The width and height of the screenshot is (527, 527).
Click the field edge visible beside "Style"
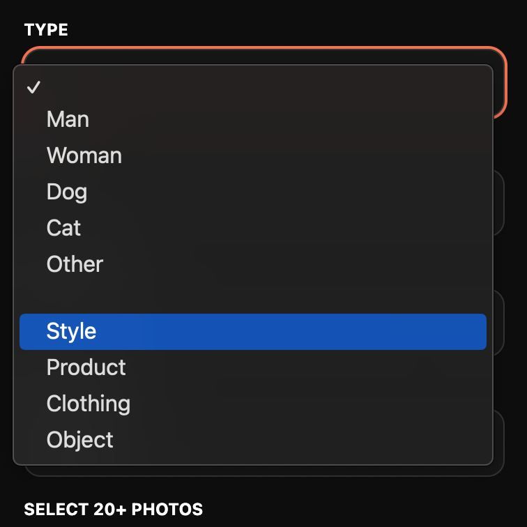498,323
